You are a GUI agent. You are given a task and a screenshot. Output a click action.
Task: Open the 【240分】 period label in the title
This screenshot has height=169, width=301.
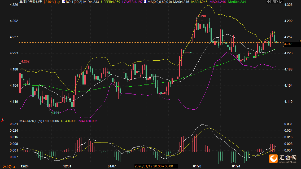click(50, 2)
